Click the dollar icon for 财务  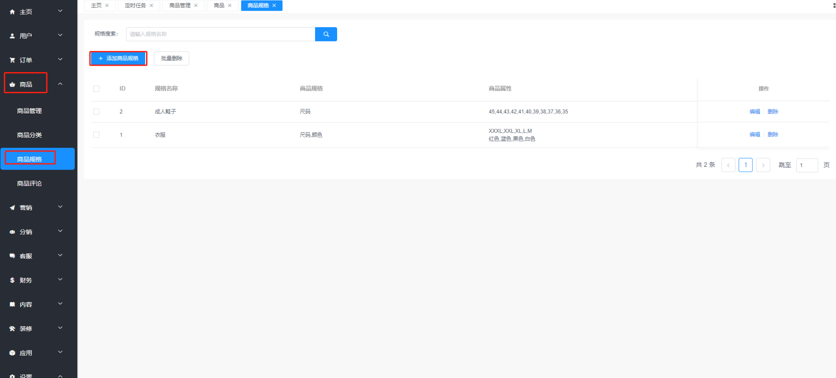click(12, 280)
